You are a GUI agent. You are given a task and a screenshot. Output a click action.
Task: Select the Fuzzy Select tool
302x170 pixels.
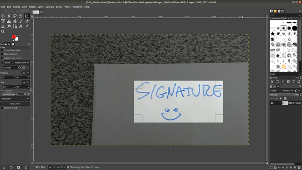pyautogui.click(x=21, y=16)
